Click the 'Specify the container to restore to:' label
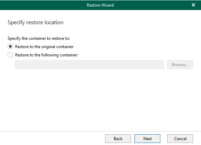201x145 pixels. click(39, 38)
